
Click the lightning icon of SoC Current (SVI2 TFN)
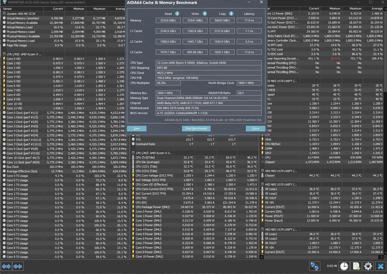point(133,194)
